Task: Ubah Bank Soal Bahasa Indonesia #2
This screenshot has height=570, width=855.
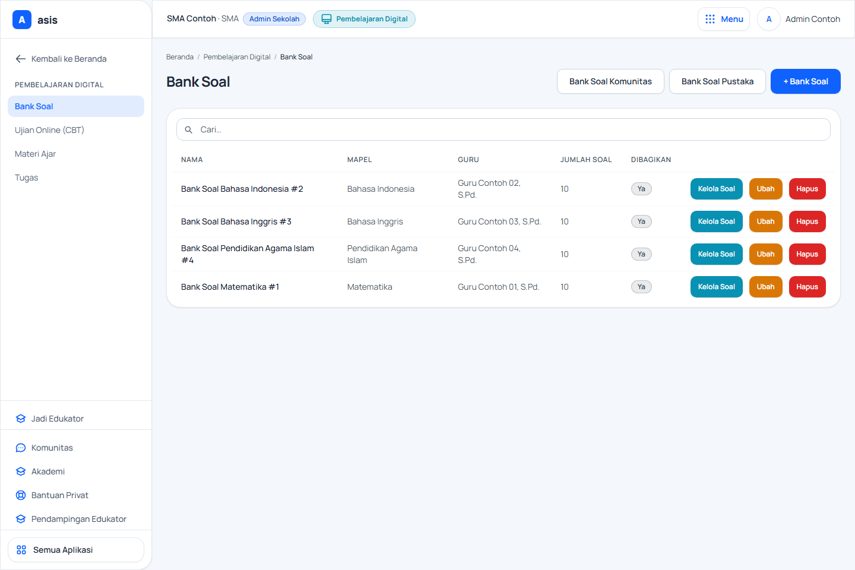Action: coord(766,189)
